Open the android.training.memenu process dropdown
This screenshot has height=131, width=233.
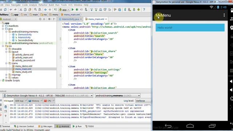point(118,95)
